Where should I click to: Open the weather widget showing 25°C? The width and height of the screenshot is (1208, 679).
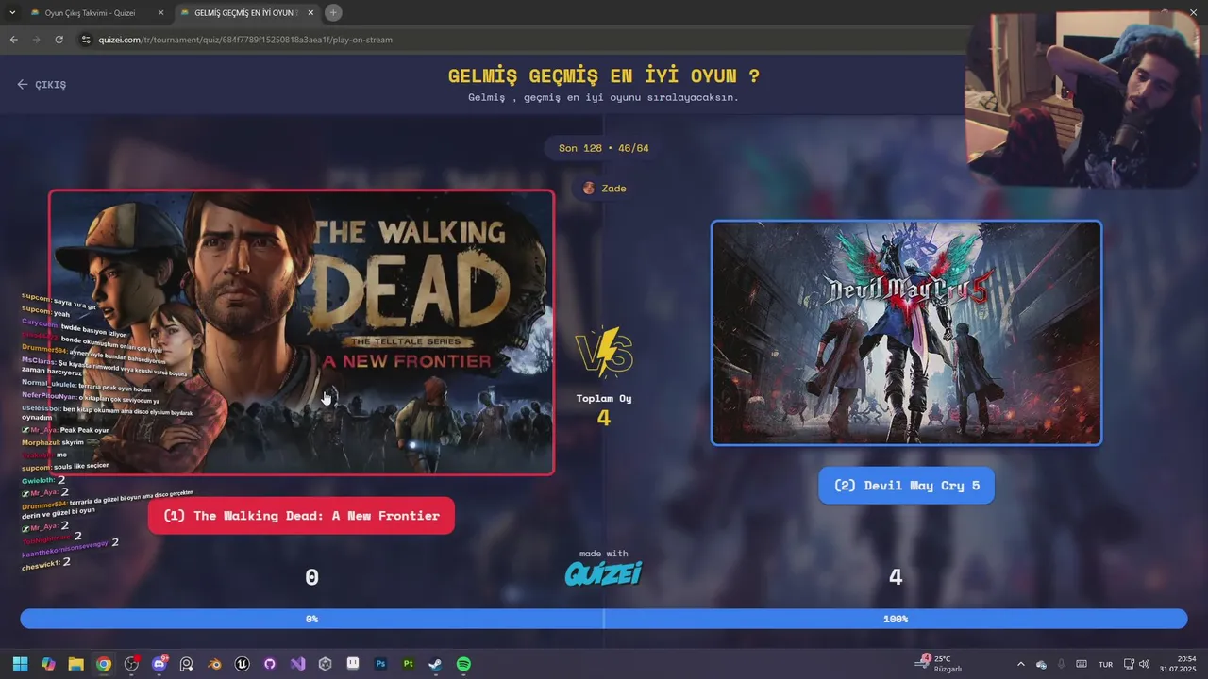939,664
